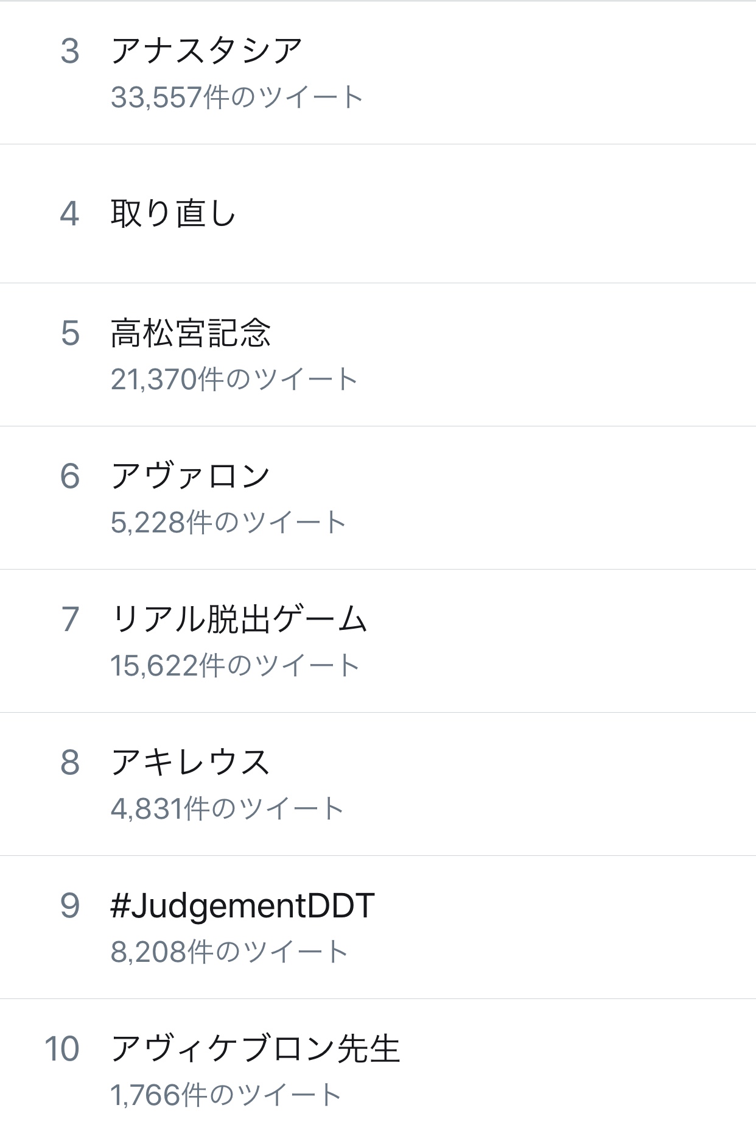This screenshot has height=1130, width=756.
Task: Open the 取り直し trending topic
Action: 173,213
